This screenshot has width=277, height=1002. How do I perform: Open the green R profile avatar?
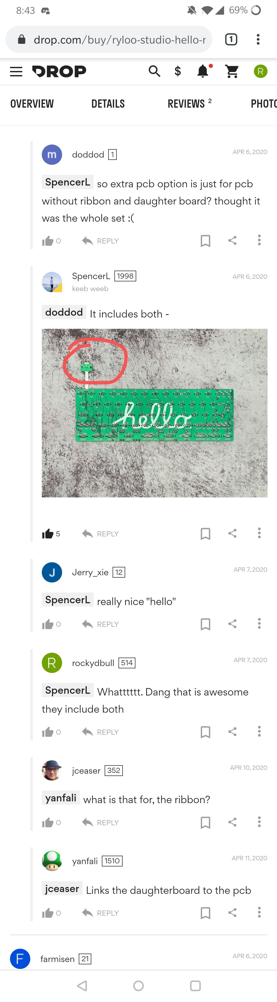tap(260, 71)
